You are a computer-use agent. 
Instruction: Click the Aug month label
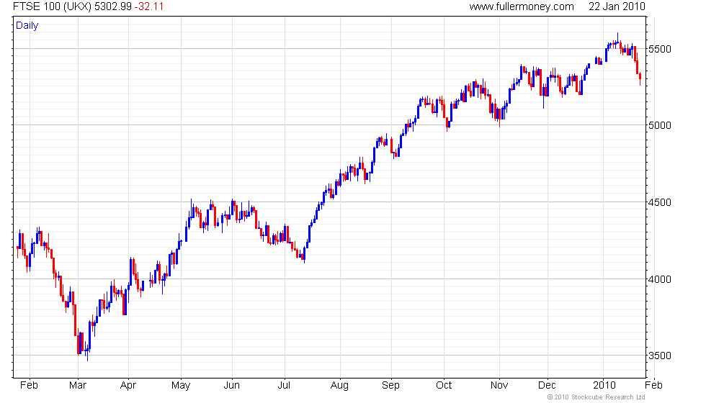pyautogui.click(x=339, y=386)
